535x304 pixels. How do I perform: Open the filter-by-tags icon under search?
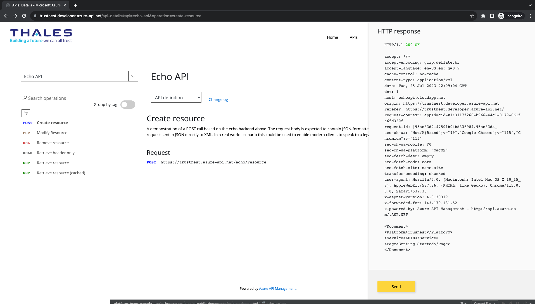point(26,113)
